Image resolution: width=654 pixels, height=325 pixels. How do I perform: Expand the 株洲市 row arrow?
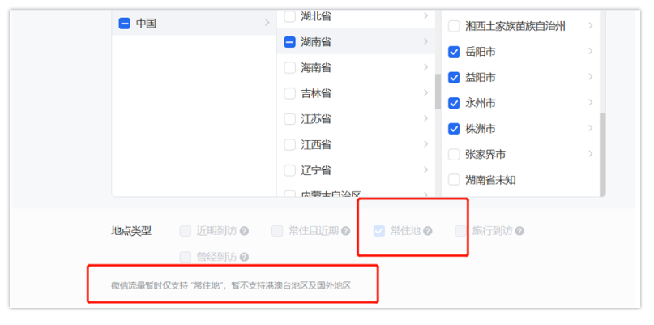591,128
